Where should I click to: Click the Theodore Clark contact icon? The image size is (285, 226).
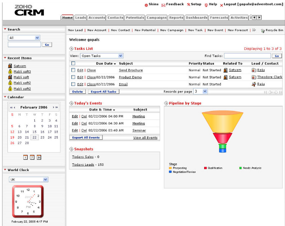[254, 77]
